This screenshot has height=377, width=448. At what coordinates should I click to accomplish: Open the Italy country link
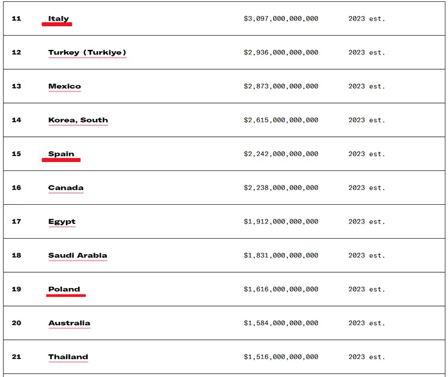tap(58, 19)
